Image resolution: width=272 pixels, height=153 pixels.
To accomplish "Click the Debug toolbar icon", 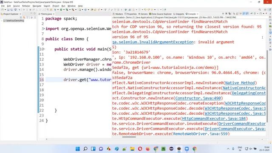I will (55, 10).
